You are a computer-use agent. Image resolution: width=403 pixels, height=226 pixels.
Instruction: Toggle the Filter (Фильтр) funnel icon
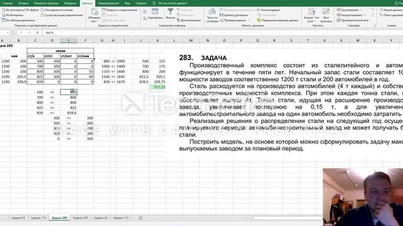170,12
